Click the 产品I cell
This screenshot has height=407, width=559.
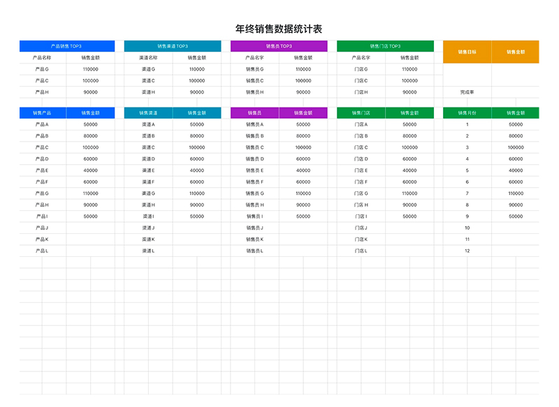42,216
